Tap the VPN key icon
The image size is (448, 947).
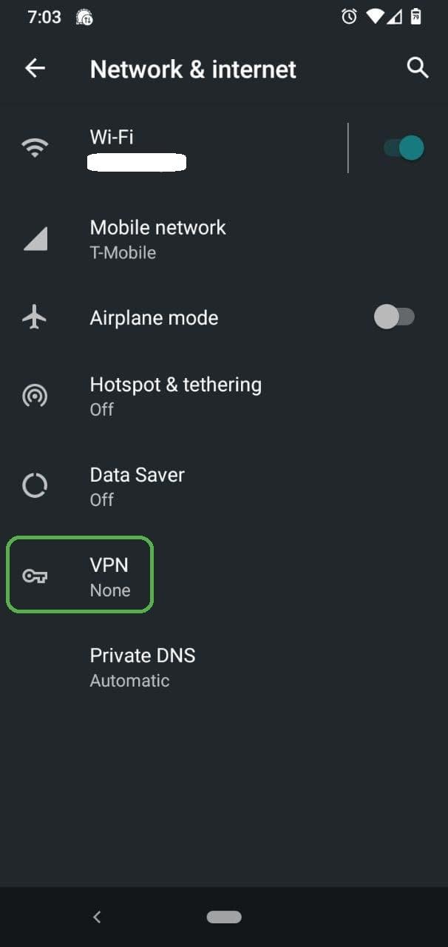tap(35, 576)
